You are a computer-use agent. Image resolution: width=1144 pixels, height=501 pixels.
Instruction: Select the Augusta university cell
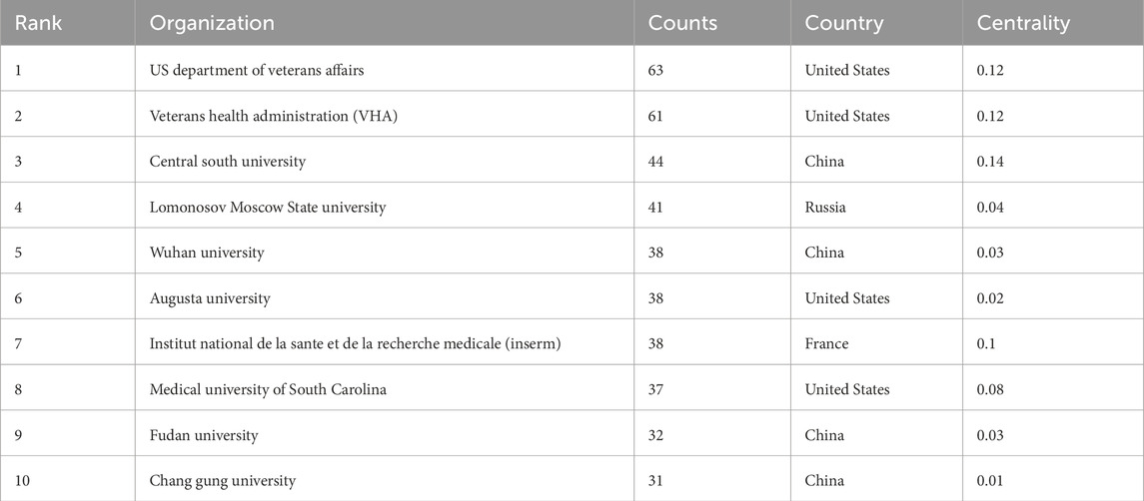tap(210, 298)
